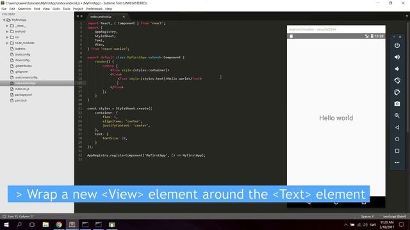410x230 pixels.
Task: Click the green app icon on the taskbar
Action: 111,224
